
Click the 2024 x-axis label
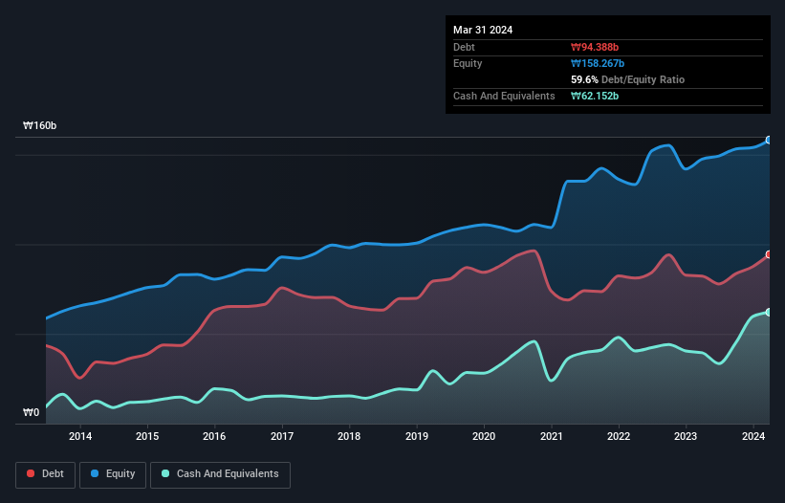(x=753, y=436)
